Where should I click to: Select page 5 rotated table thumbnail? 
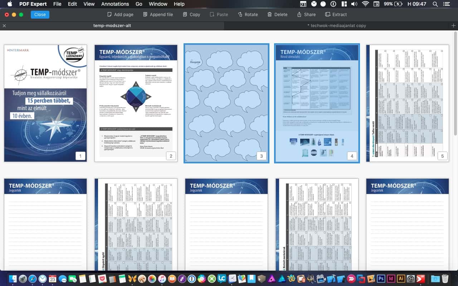[408, 103]
